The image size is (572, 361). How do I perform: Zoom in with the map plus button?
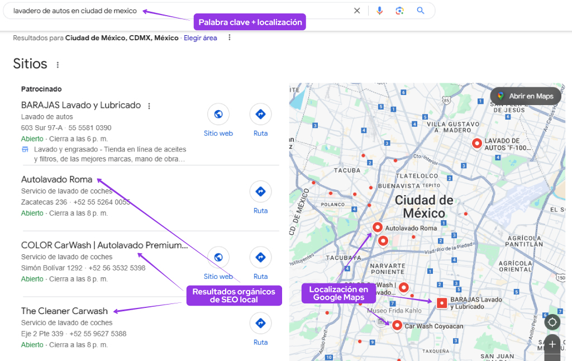pyautogui.click(x=552, y=344)
